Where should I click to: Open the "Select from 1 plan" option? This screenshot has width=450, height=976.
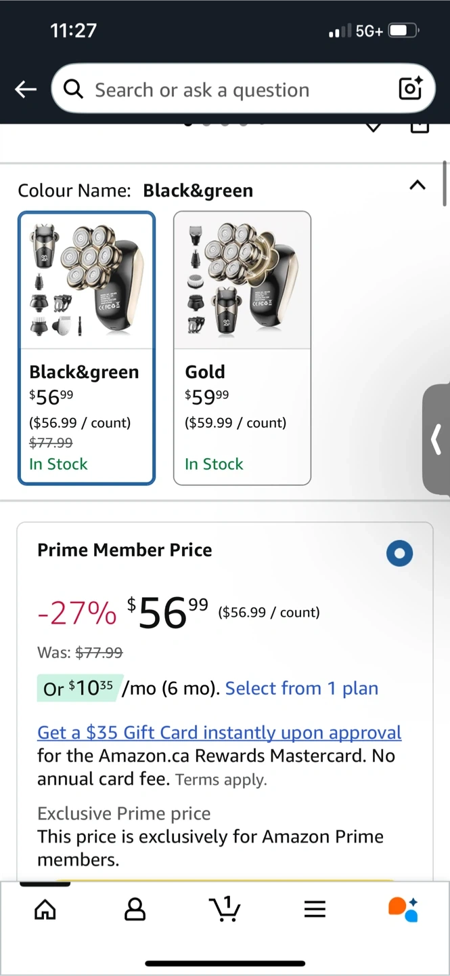point(302,688)
